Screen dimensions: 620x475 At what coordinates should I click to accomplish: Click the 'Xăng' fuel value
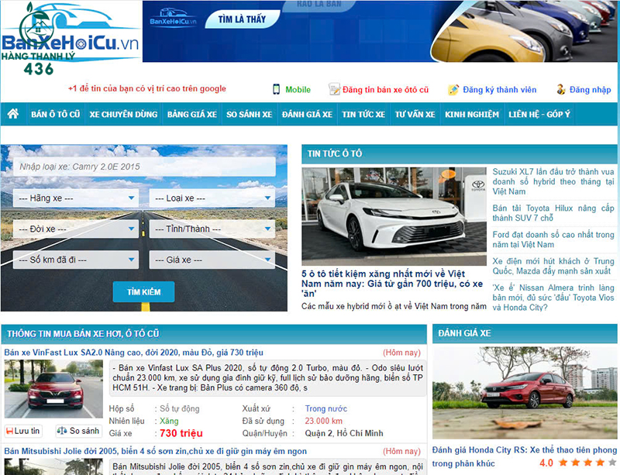pyautogui.click(x=169, y=421)
